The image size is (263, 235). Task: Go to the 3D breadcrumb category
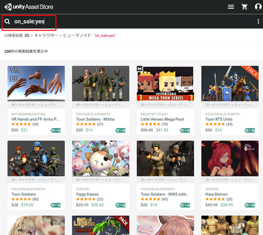click(27, 36)
